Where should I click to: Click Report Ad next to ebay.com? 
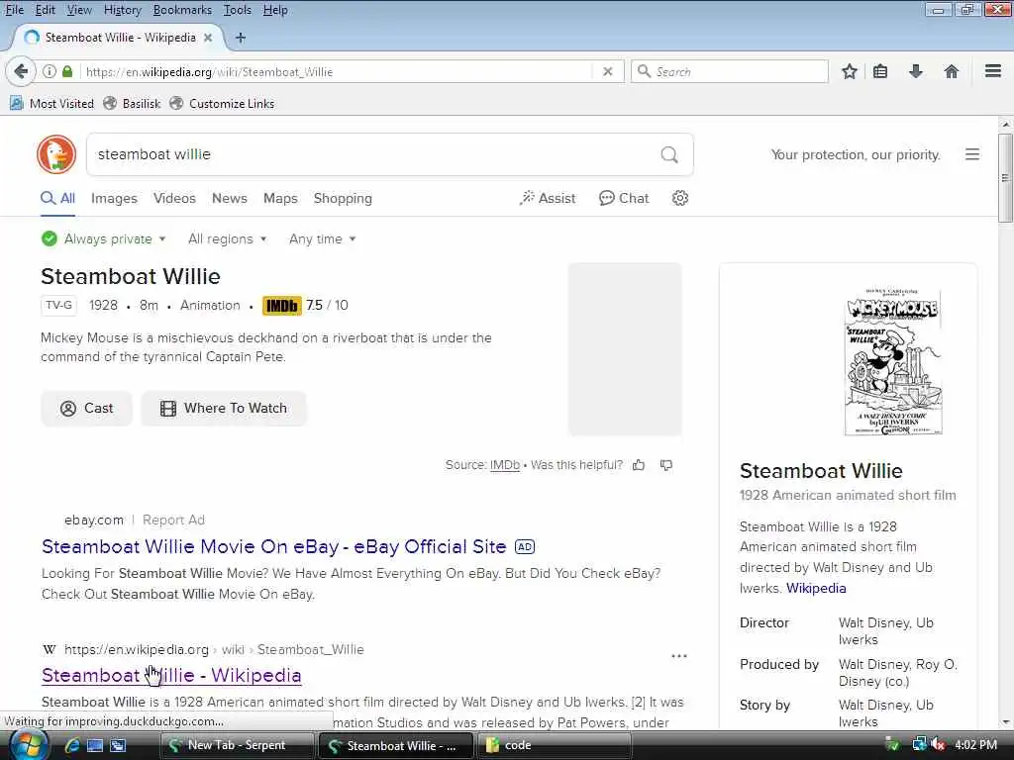click(x=173, y=521)
